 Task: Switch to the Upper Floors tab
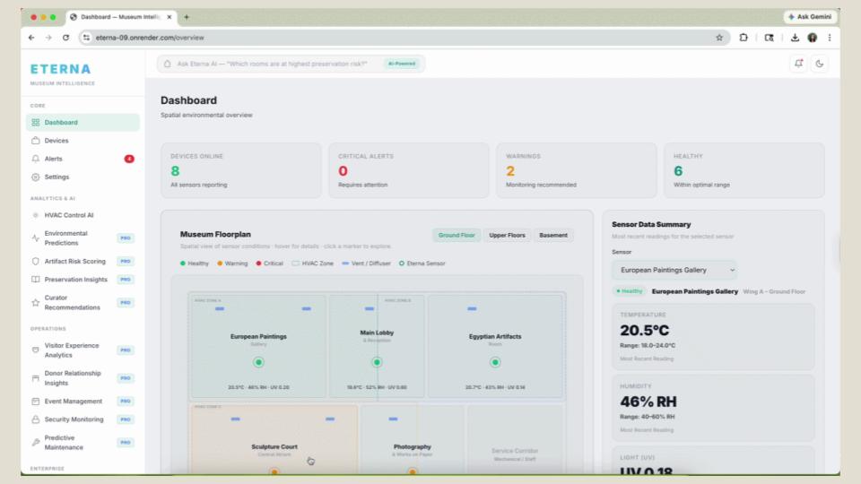click(507, 235)
